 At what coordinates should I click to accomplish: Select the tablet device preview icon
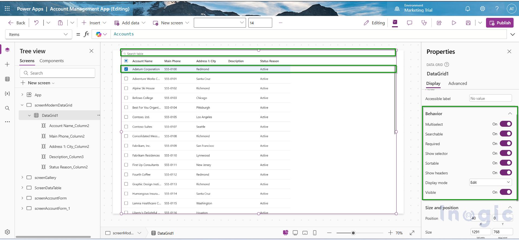click(305, 233)
